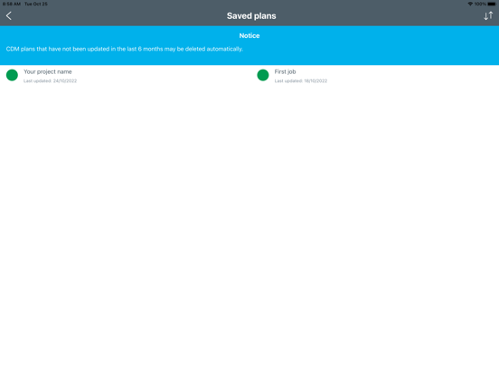Select 'Last updated: 18/10/2022' text
499x374 pixels.
(301, 81)
